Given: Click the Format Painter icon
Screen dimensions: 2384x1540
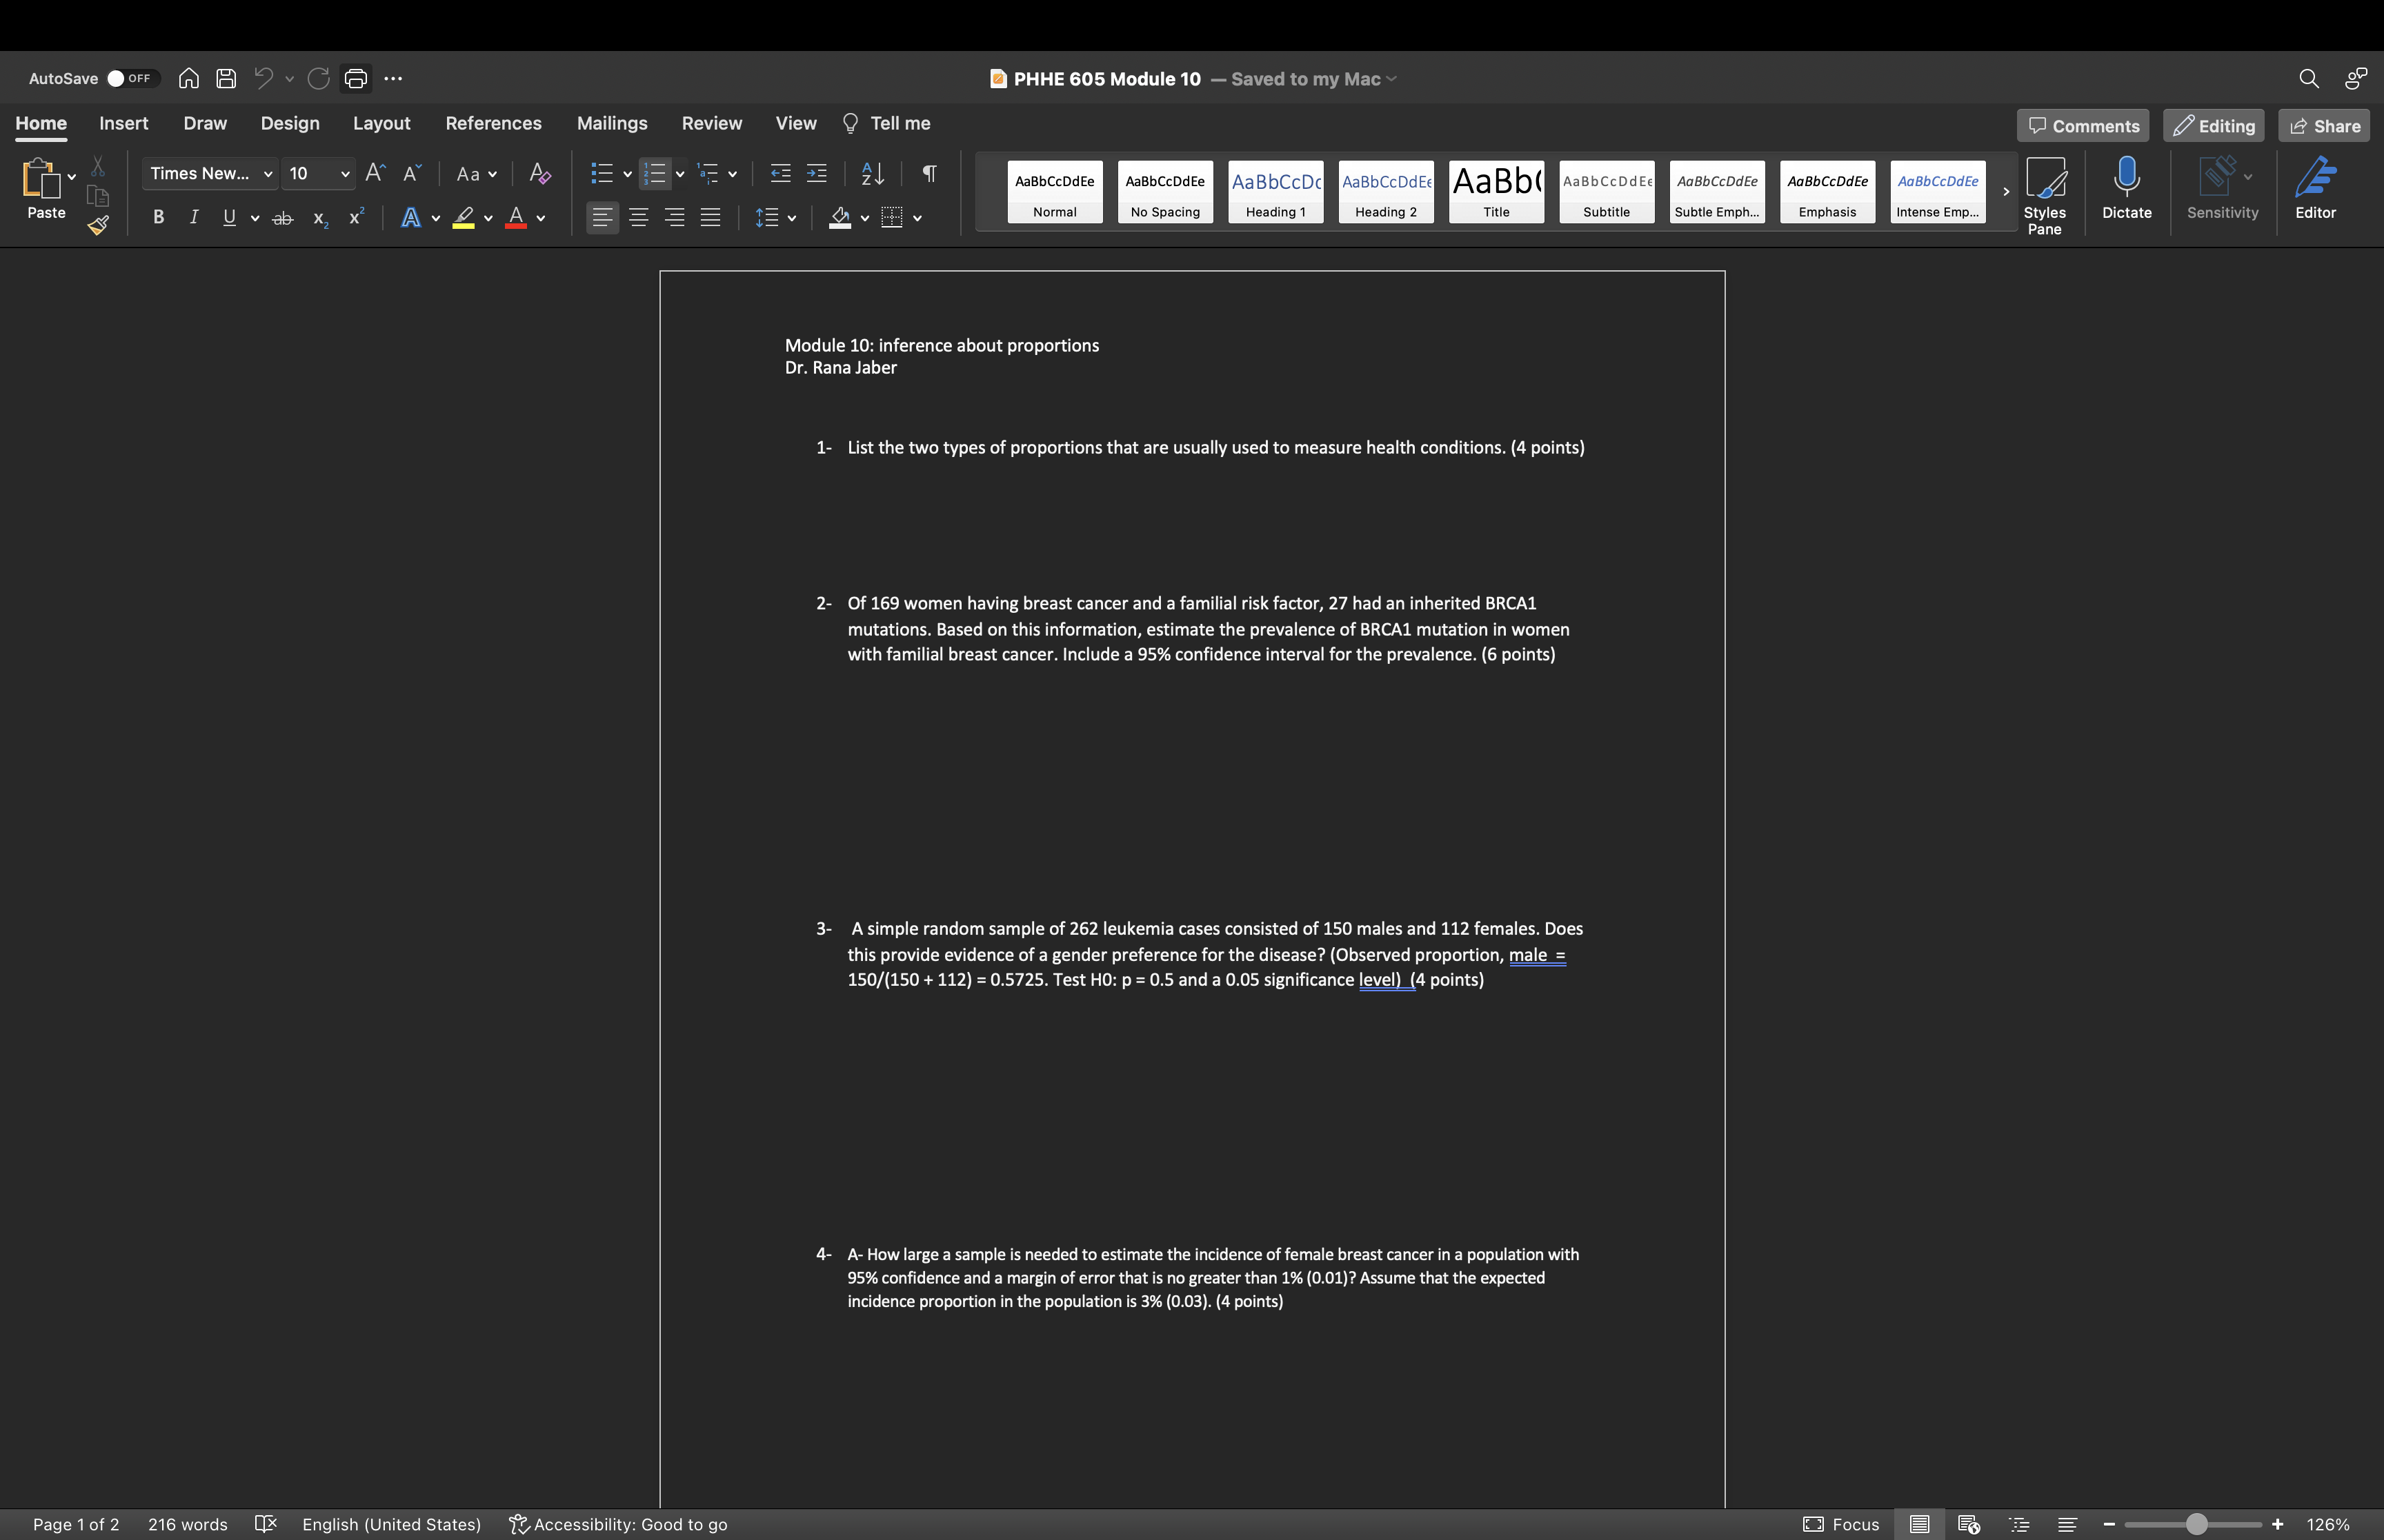Looking at the screenshot, I should point(98,225).
